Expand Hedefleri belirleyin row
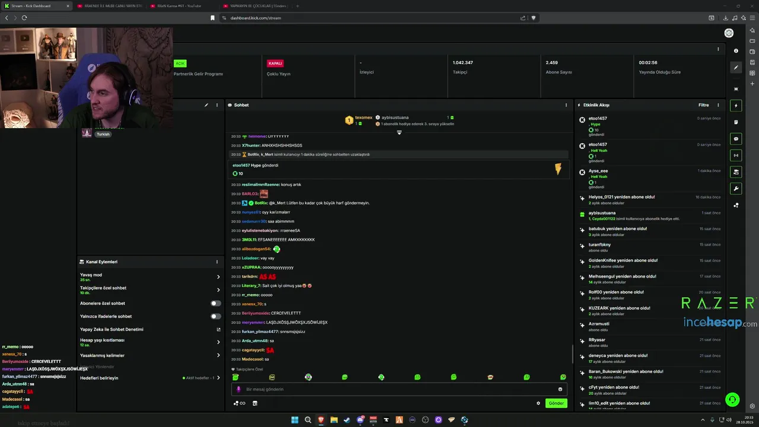The height and width of the screenshot is (427, 759). tap(149, 378)
